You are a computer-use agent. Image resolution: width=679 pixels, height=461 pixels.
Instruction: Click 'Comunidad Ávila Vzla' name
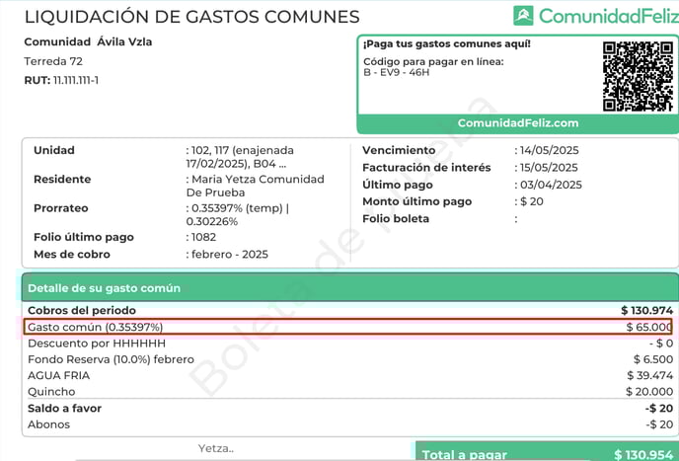click(x=88, y=42)
